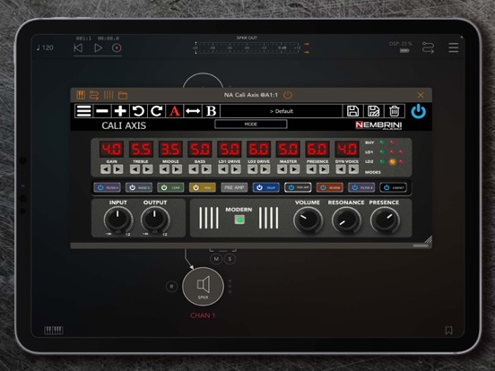
Task: Copy between A and B states
Action: coord(193,111)
